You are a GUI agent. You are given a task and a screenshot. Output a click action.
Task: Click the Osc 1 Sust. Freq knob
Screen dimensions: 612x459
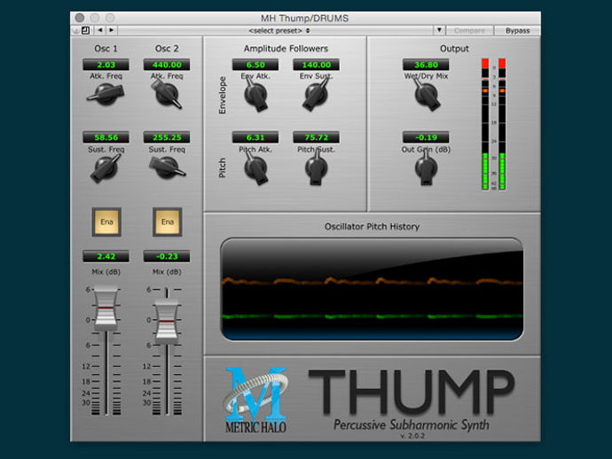pyautogui.click(x=106, y=167)
